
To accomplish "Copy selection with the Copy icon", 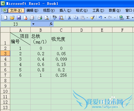I will tap(76, 18).
